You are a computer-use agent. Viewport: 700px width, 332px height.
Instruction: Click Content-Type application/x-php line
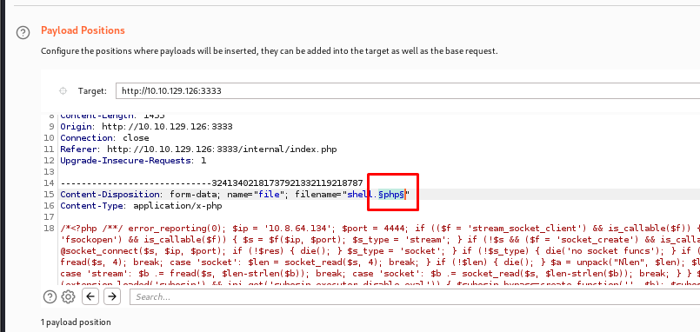coord(141,206)
